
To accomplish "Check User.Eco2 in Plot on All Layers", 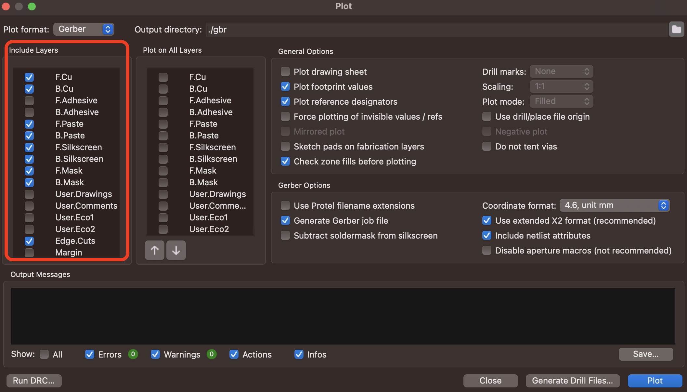I will point(163,229).
